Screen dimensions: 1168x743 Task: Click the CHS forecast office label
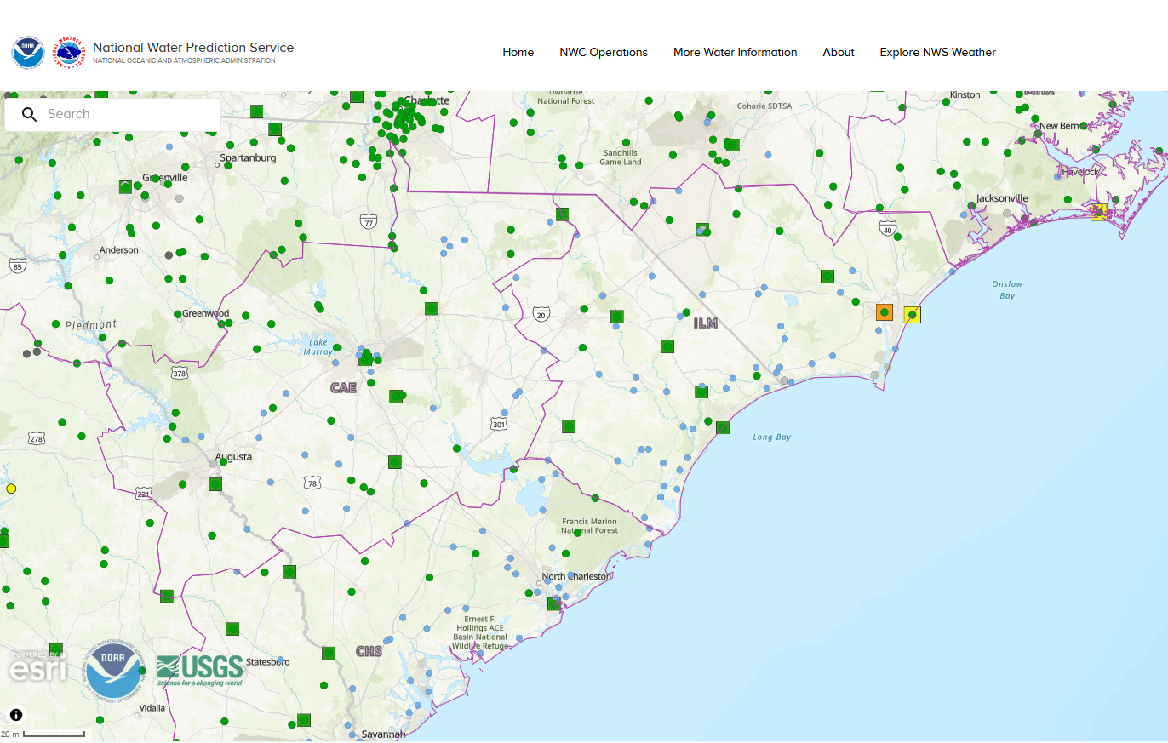369,651
